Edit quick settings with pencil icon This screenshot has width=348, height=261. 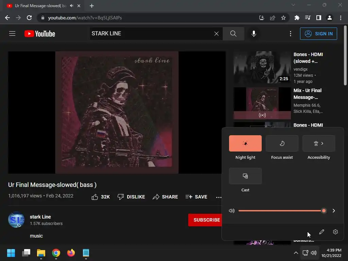[x=321, y=232]
